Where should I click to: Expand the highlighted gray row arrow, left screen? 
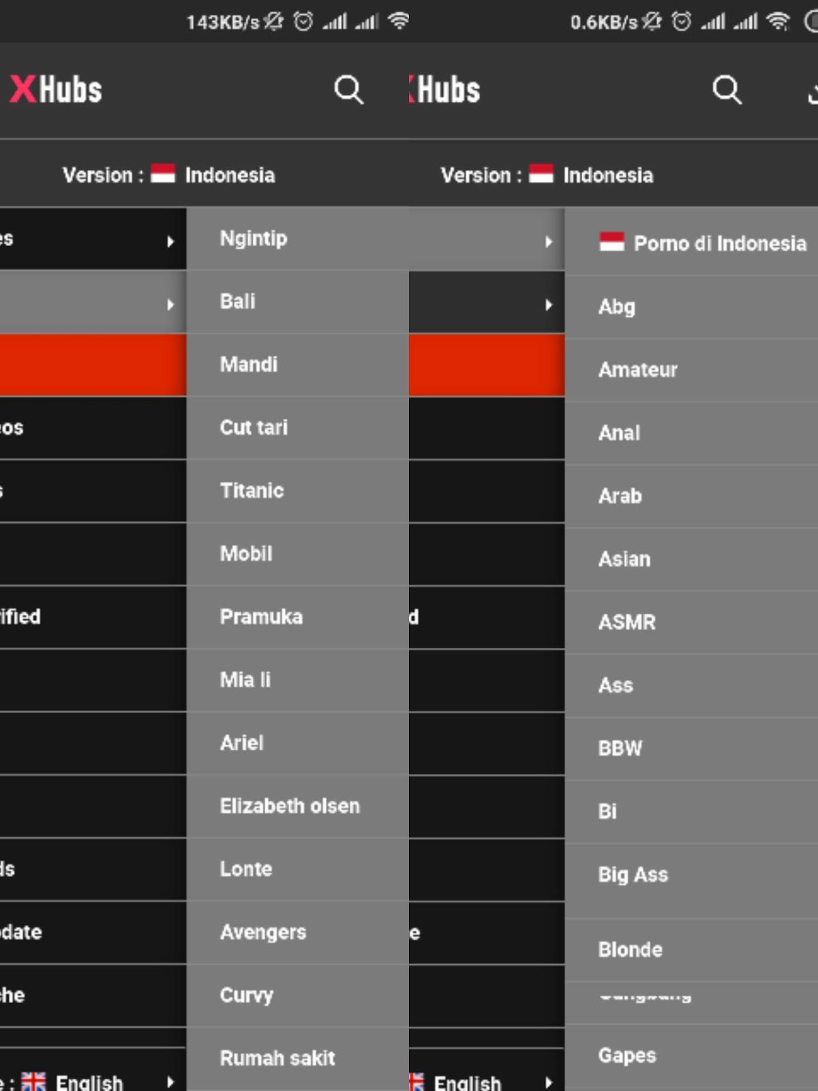[170, 304]
